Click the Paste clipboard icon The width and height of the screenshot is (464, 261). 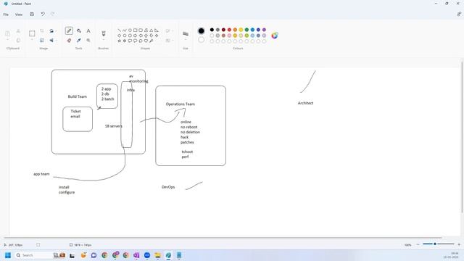point(8,33)
